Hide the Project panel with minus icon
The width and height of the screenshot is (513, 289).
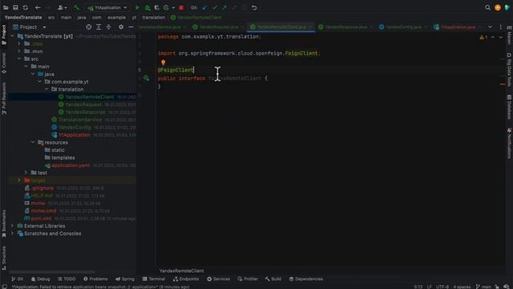click(131, 27)
